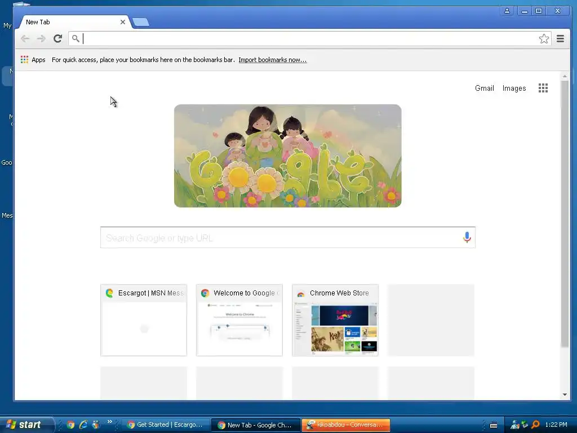Open the Chrome Web Store thumbnail

335,320
